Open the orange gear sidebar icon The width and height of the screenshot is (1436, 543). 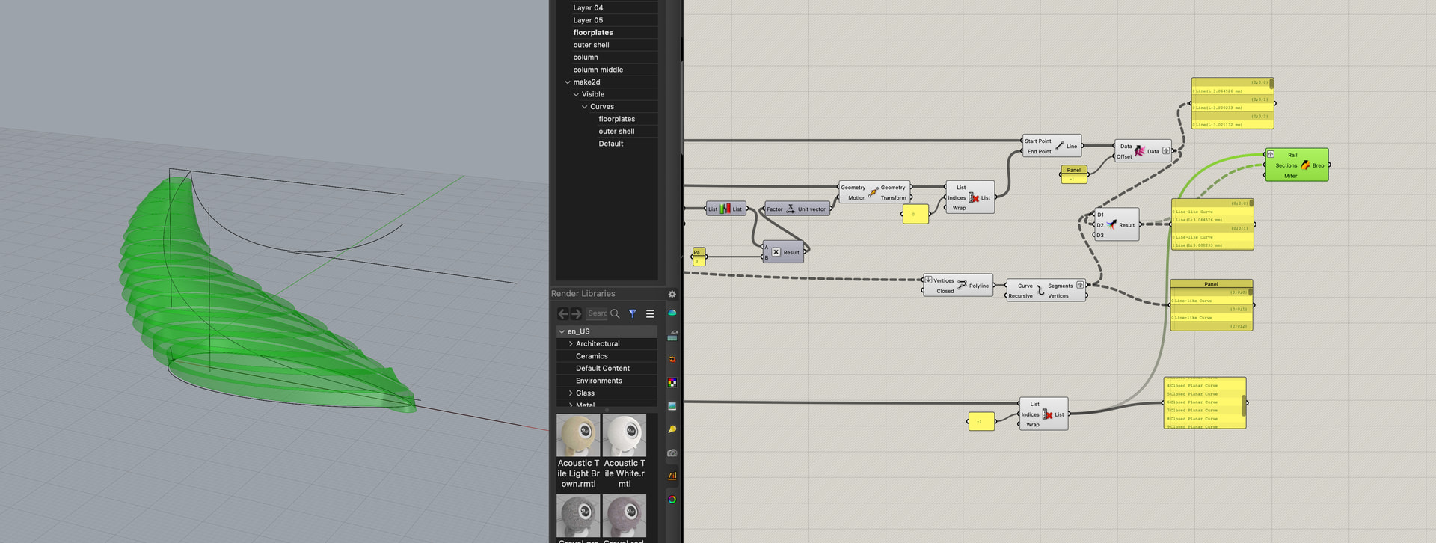(672, 360)
